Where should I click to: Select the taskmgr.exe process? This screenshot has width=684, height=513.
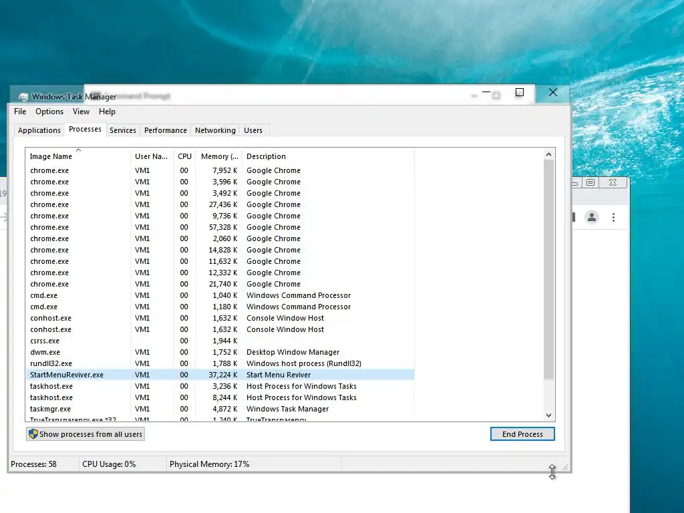point(220,409)
